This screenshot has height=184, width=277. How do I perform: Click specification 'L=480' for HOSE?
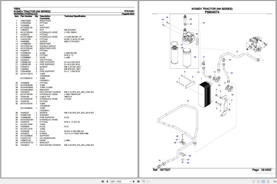(x=67, y=58)
